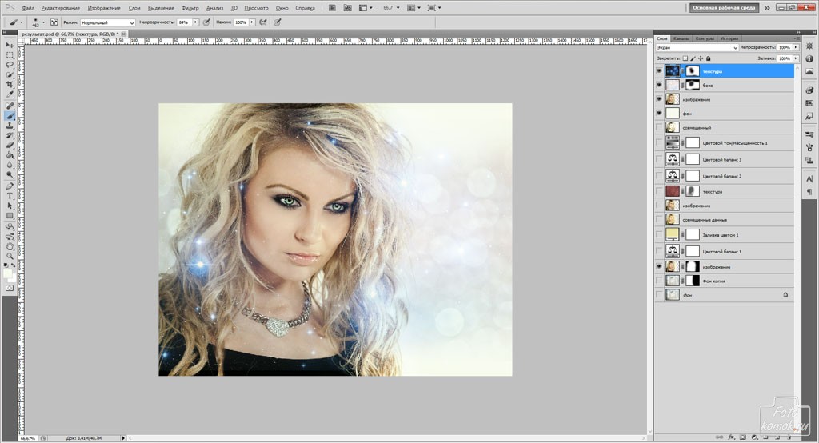Image resolution: width=819 pixels, height=443 pixels.
Task: Select the Move tool in the toolbox
Action: (10, 45)
